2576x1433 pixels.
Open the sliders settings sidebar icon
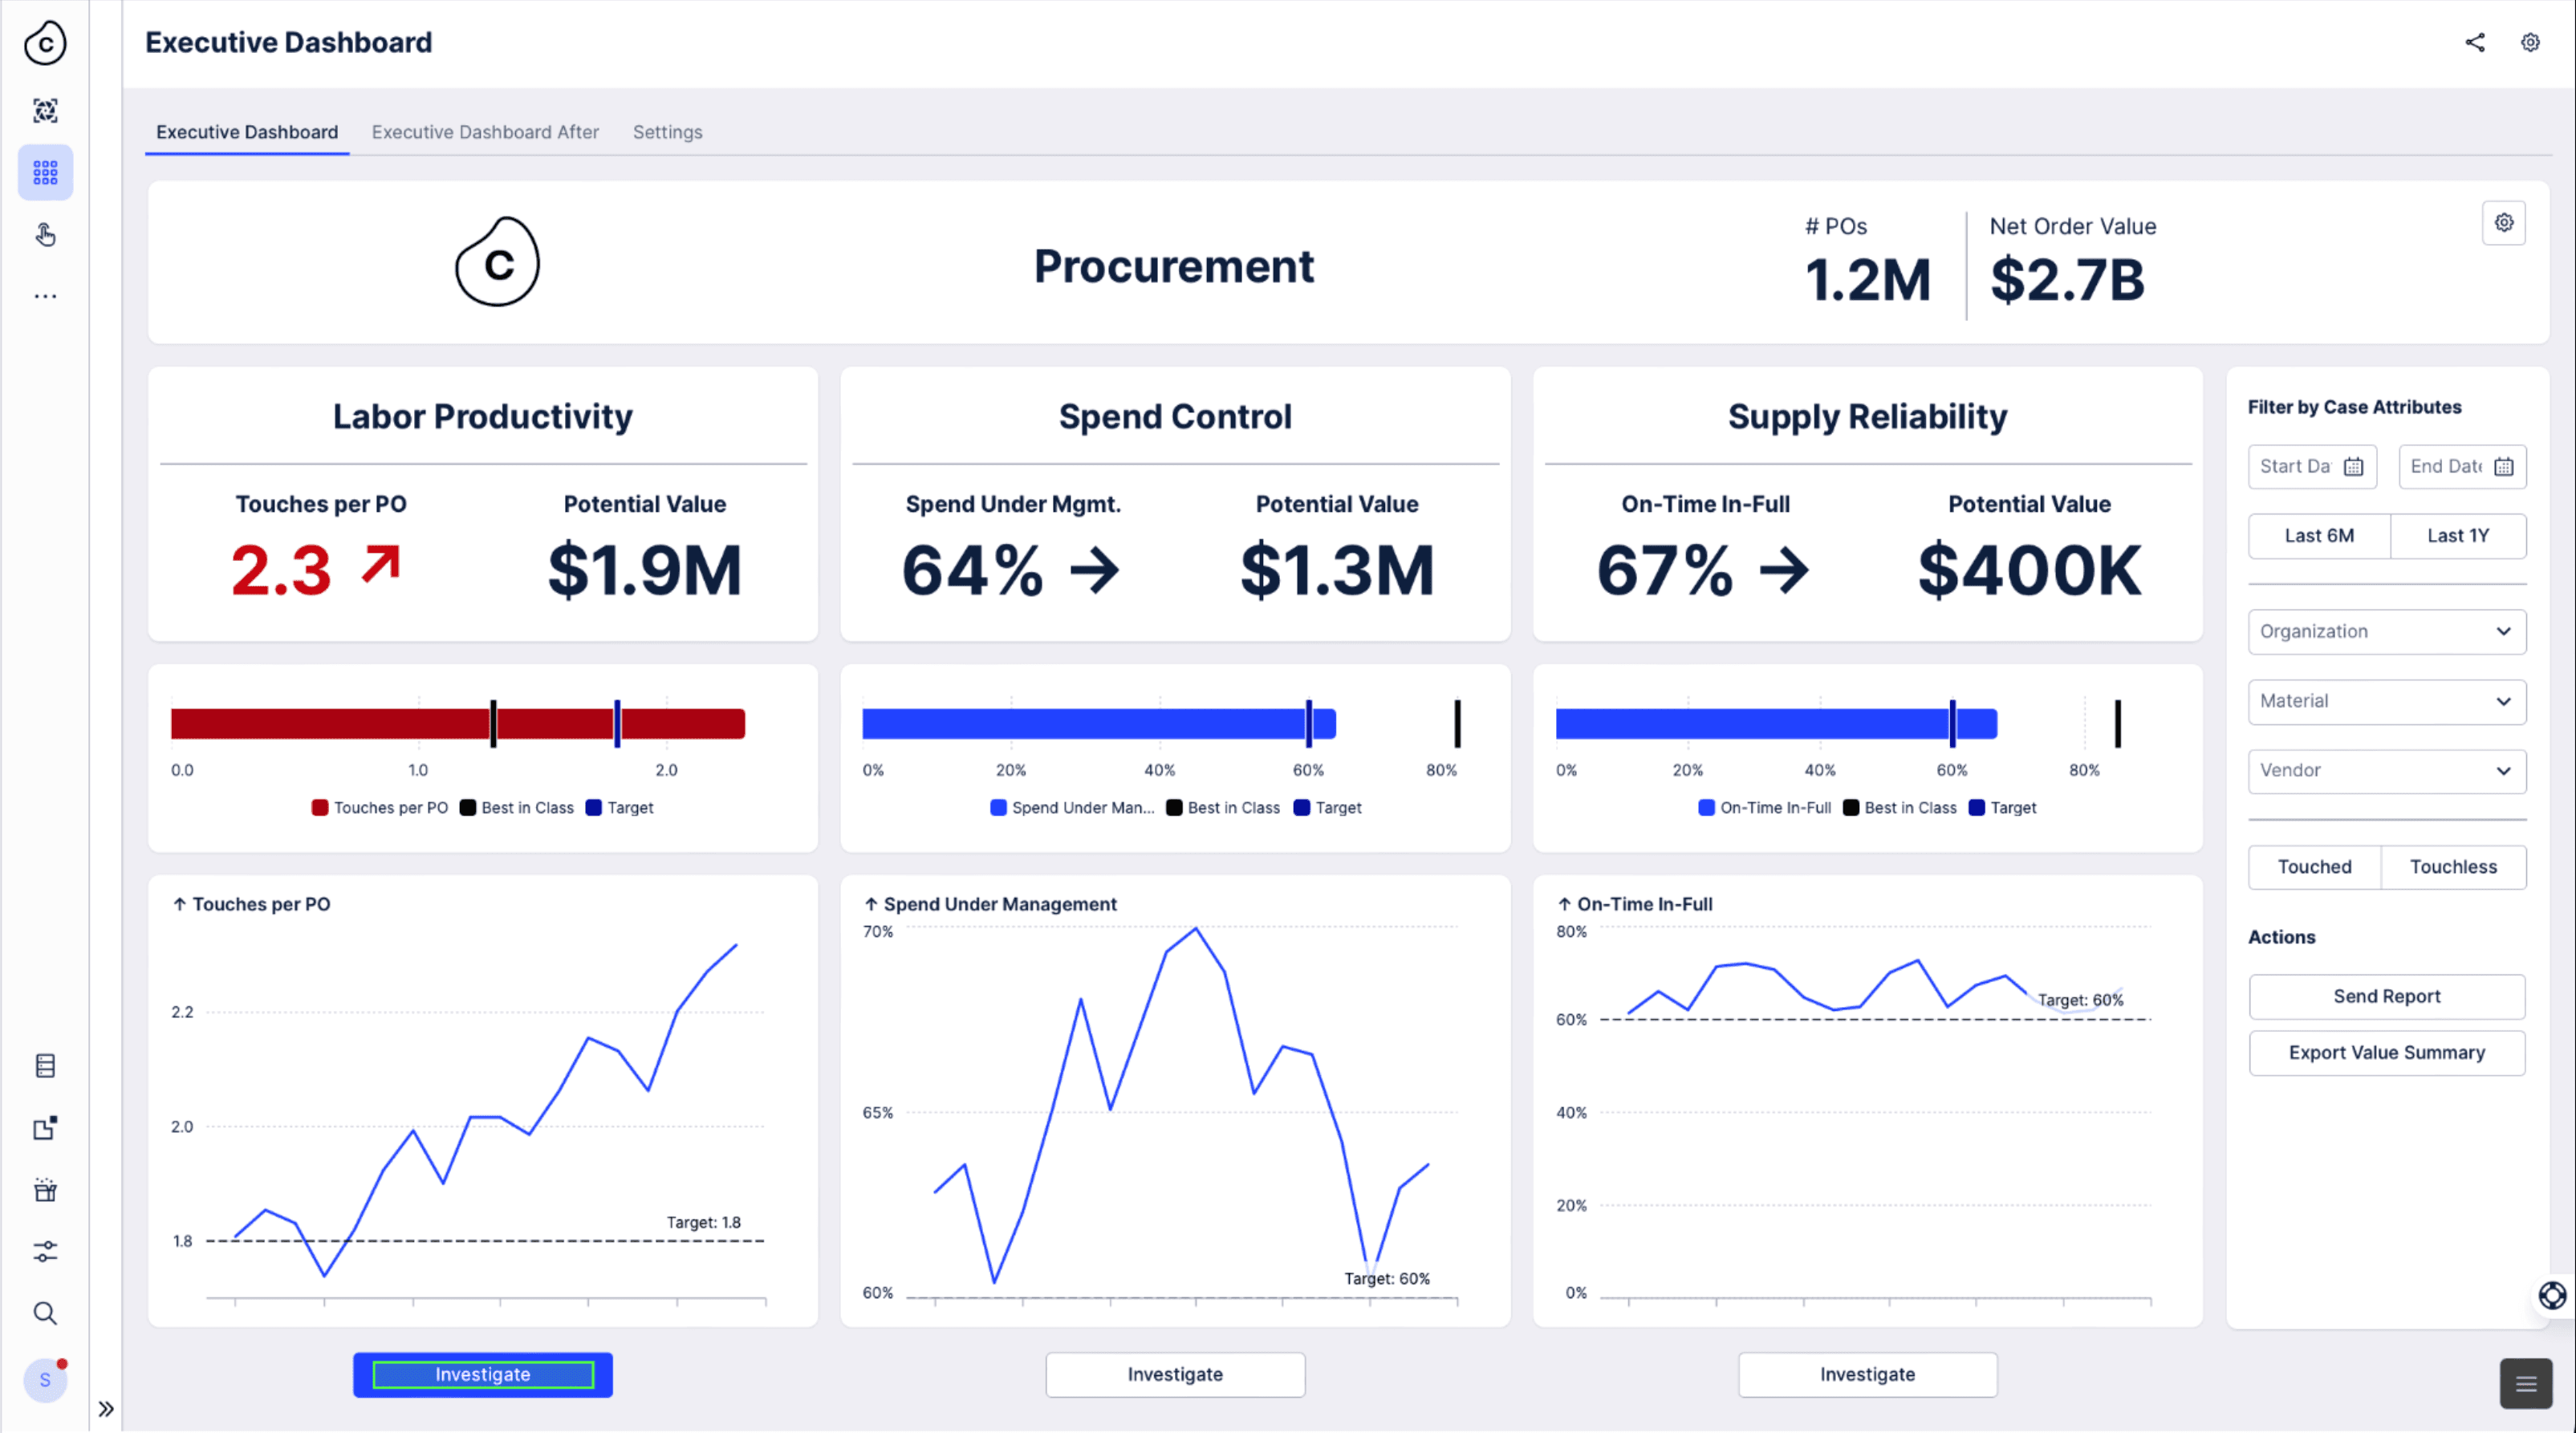coord(45,1252)
